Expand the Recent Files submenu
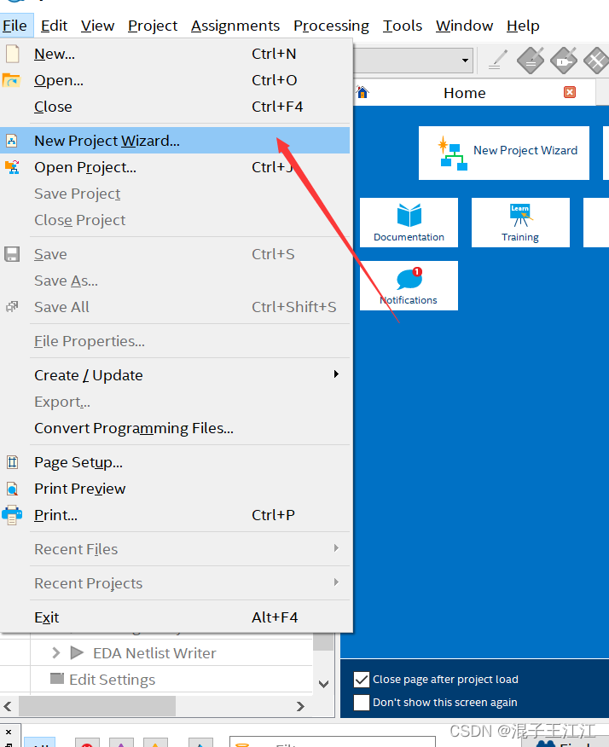 pyautogui.click(x=336, y=548)
